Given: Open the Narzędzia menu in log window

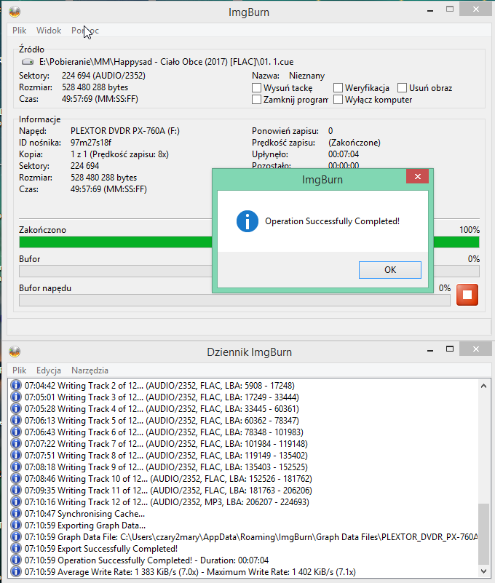Looking at the screenshot, I should (90, 370).
